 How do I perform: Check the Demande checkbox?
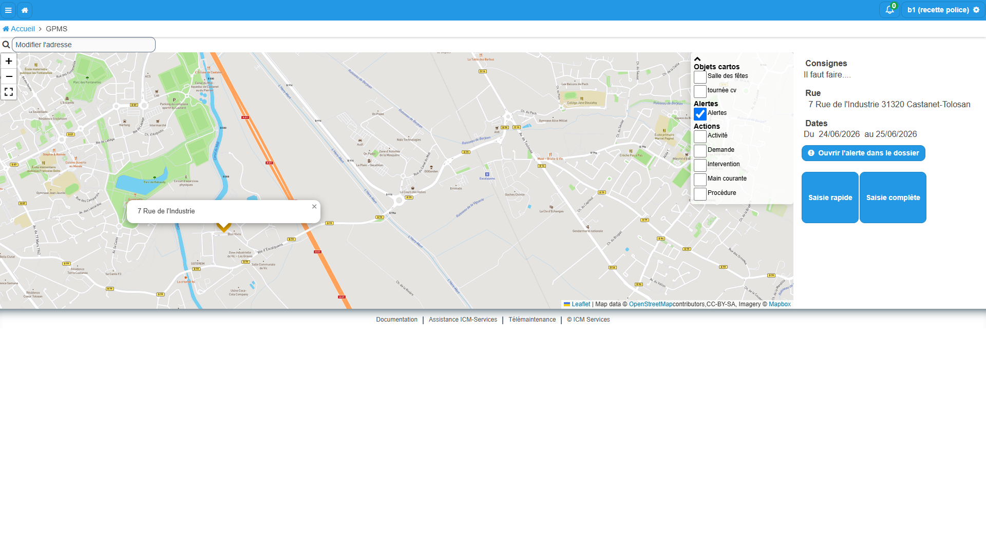[700, 151]
